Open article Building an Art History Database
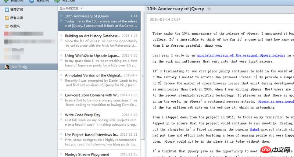 [x=93, y=36]
